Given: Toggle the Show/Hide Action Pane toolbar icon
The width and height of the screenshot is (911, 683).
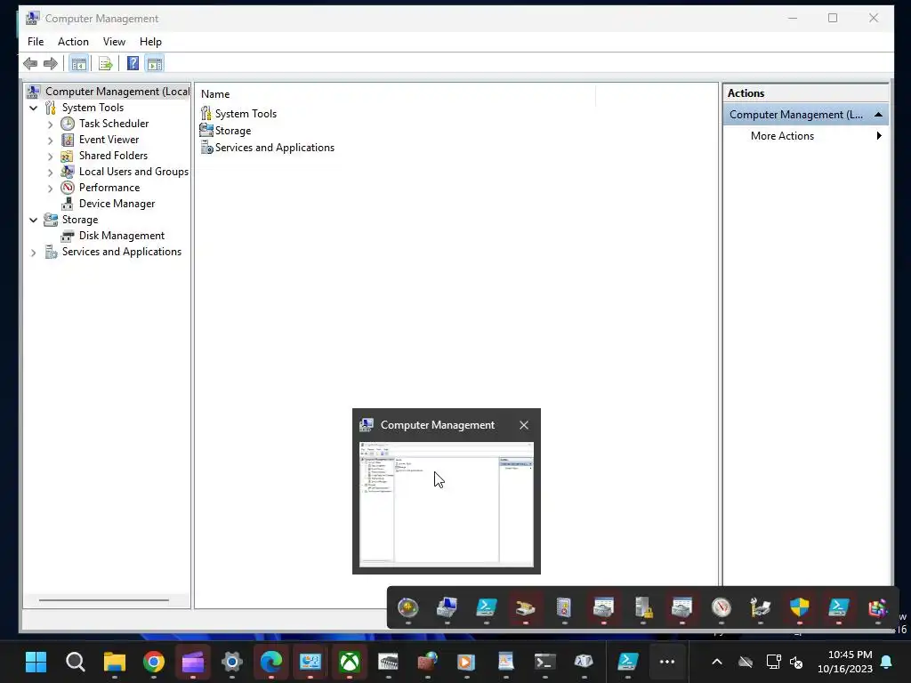Looking at the screenshot, I should click(x=155, y=63).
